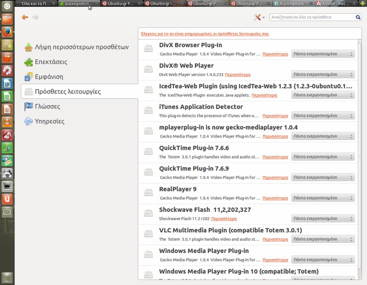This screenshot has width=367, height=285.
Task: Click Περισσότερα link for Shockwave Flash
Action: click(x=224, y=219)
